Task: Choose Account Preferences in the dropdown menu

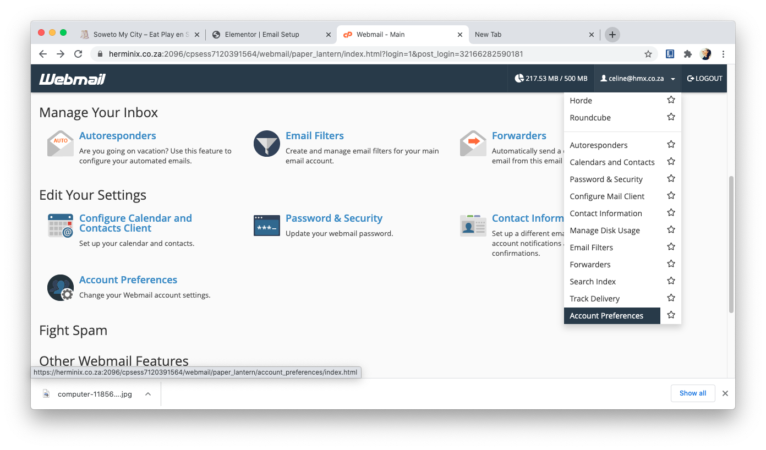Action: [x=606, y=316]
